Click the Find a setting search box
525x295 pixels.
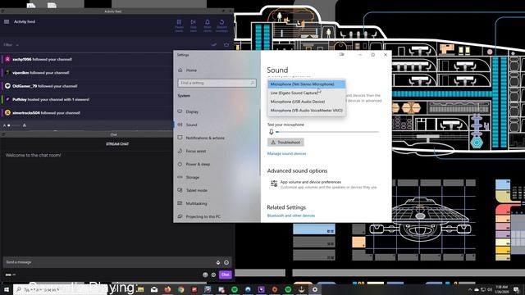(217, 83)
